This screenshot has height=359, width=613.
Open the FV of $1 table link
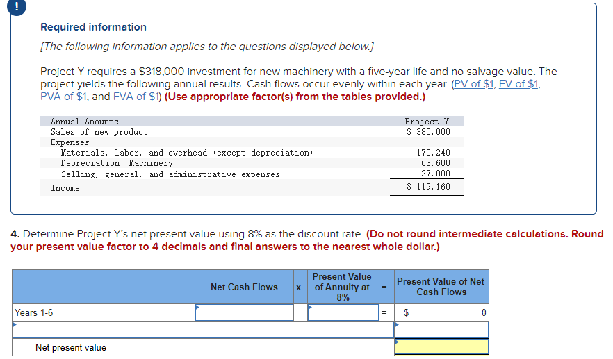pos(518,84)
